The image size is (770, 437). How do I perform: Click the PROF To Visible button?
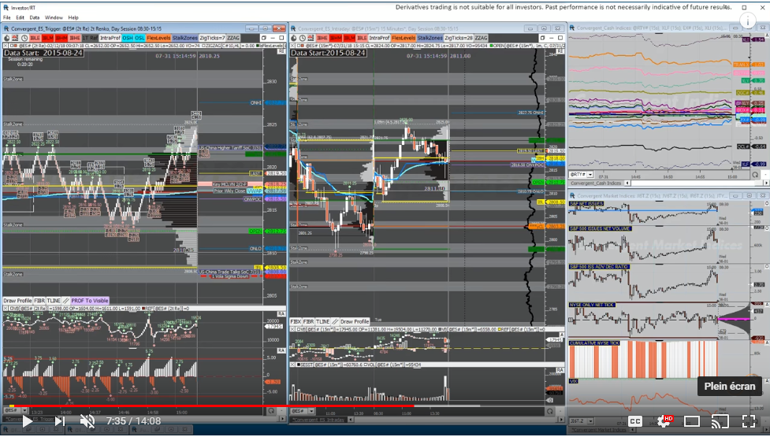[90, 300]
